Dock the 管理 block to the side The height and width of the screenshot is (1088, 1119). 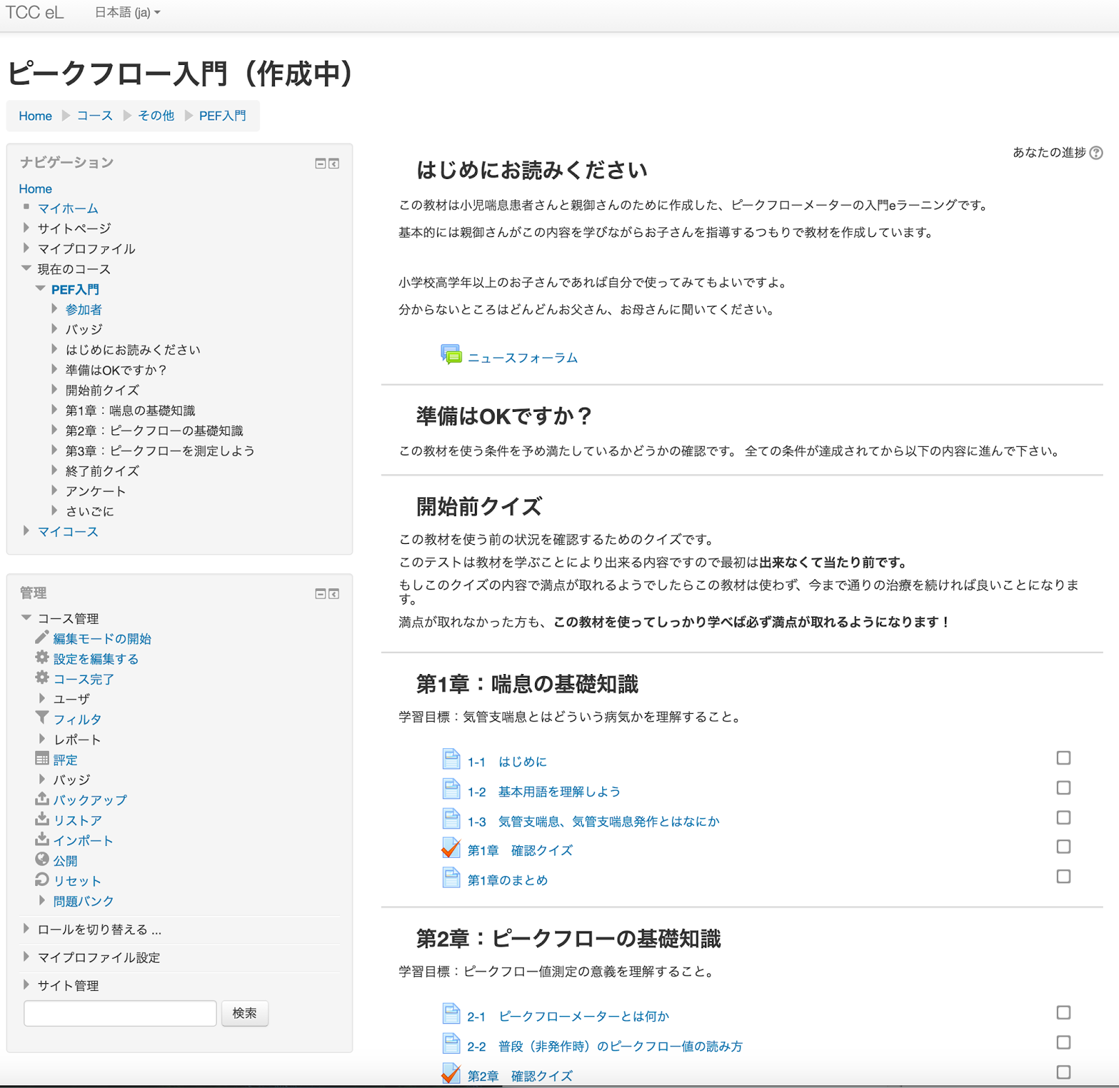click(x=334, y=594)
